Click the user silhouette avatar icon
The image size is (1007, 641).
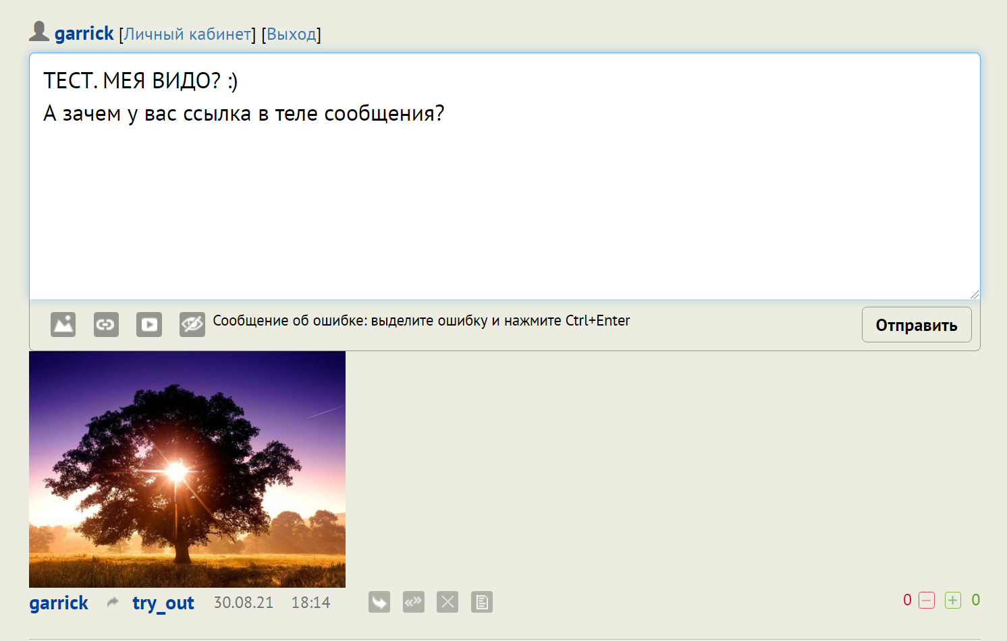coord(39,32)
